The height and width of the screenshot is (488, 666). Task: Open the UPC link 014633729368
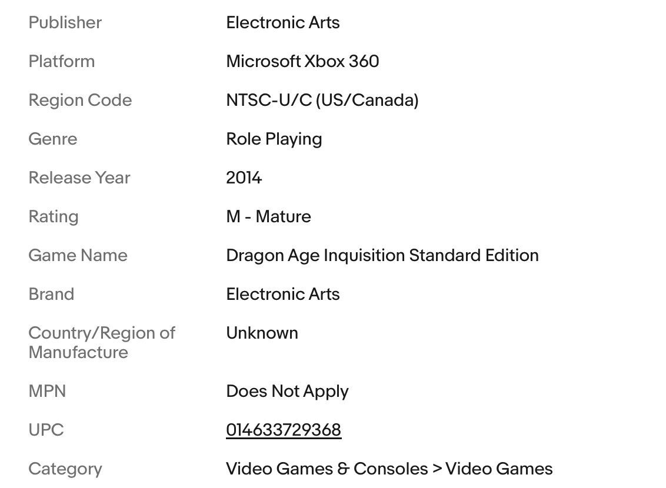click(284, 430)
